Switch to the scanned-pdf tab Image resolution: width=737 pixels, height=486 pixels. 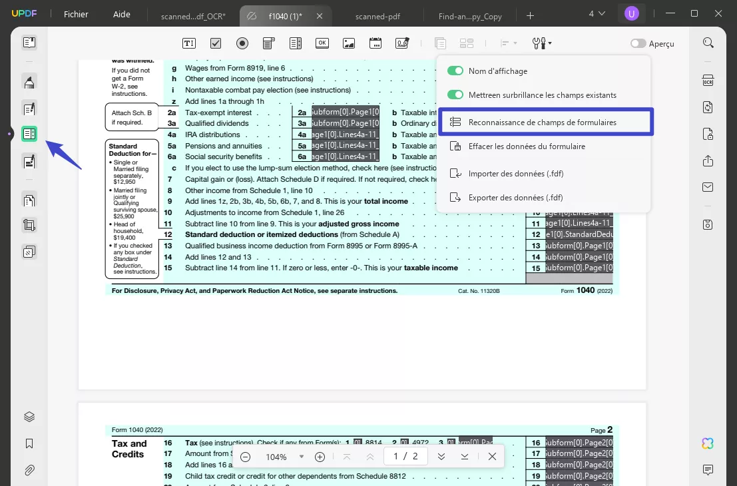377,15
